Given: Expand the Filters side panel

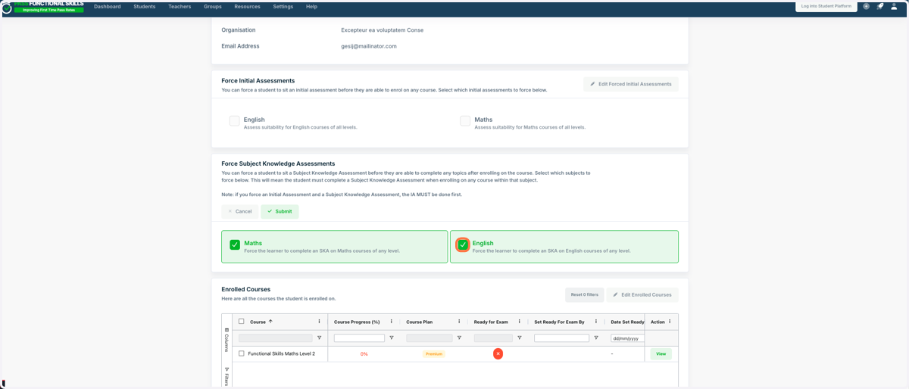Looking at the screenshot, I should pyautogui.click(x=226, y=377).
